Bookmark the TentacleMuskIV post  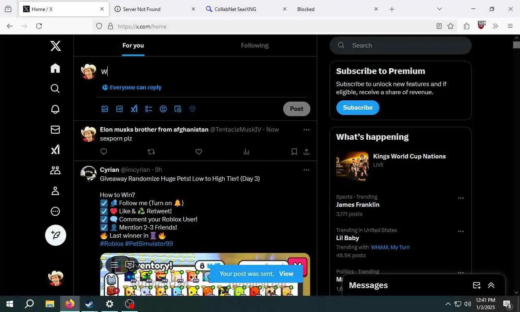pos(294,152)
